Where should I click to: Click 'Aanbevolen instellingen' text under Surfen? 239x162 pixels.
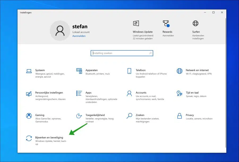[198, 37]
